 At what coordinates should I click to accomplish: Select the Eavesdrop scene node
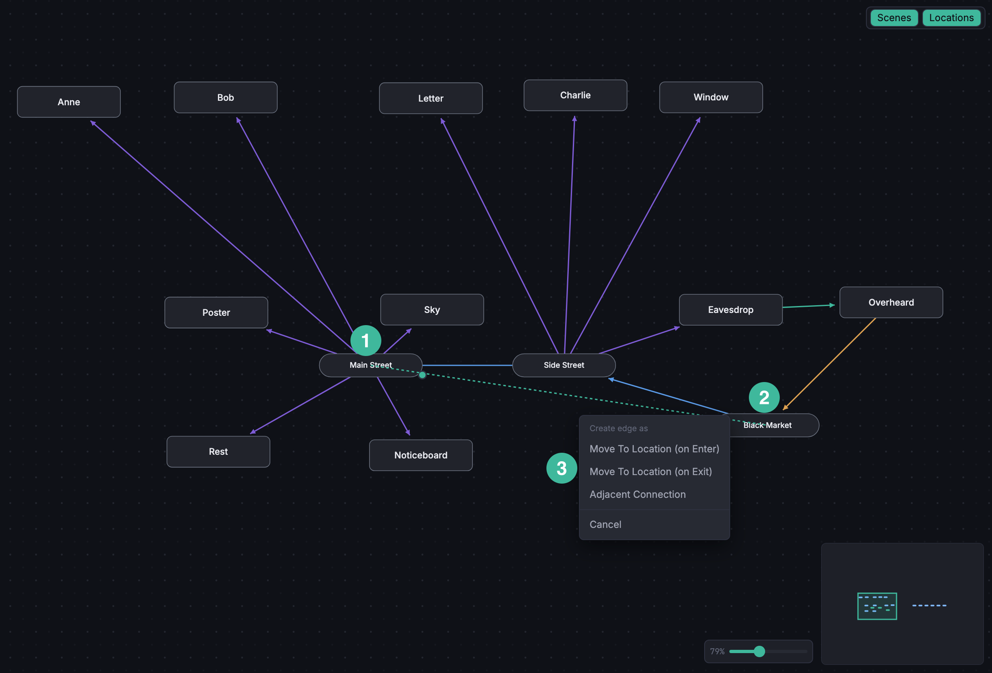730,310
